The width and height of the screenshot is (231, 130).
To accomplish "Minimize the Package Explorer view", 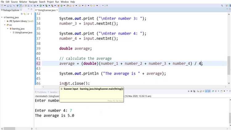I will 28,9.
